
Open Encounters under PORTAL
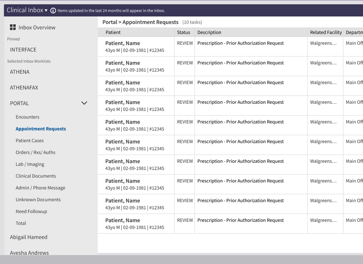(x=27, y=117)
